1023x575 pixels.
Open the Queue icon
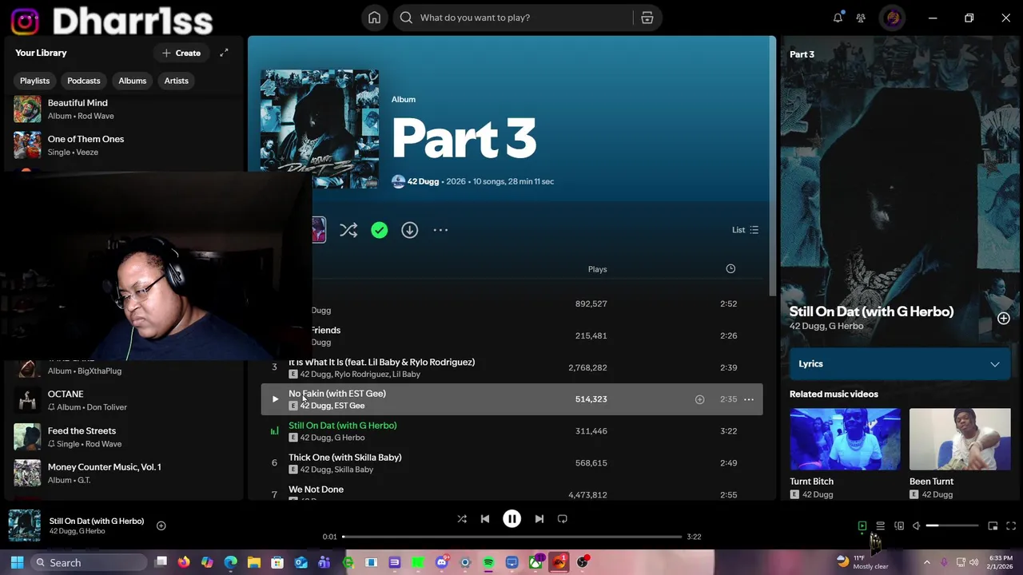coord(881,526)
